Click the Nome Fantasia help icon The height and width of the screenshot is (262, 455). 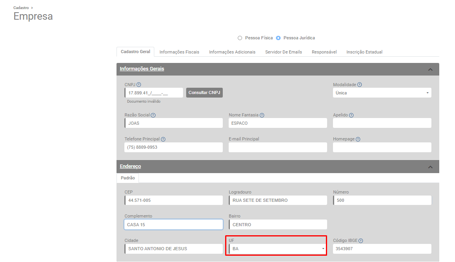pyautogui.click(x=262, y=115)
